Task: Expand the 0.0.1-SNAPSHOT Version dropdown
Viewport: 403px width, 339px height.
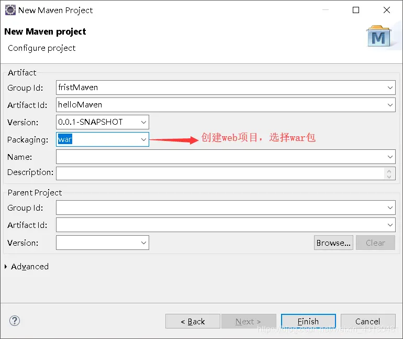Action: (x=143, y=122)
